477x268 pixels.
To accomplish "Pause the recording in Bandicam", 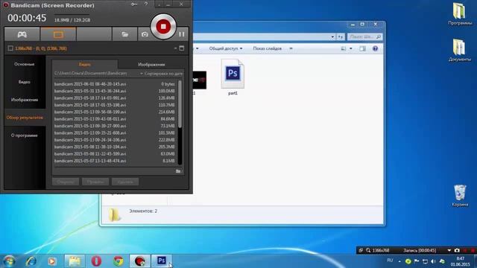I will point(182,34).
